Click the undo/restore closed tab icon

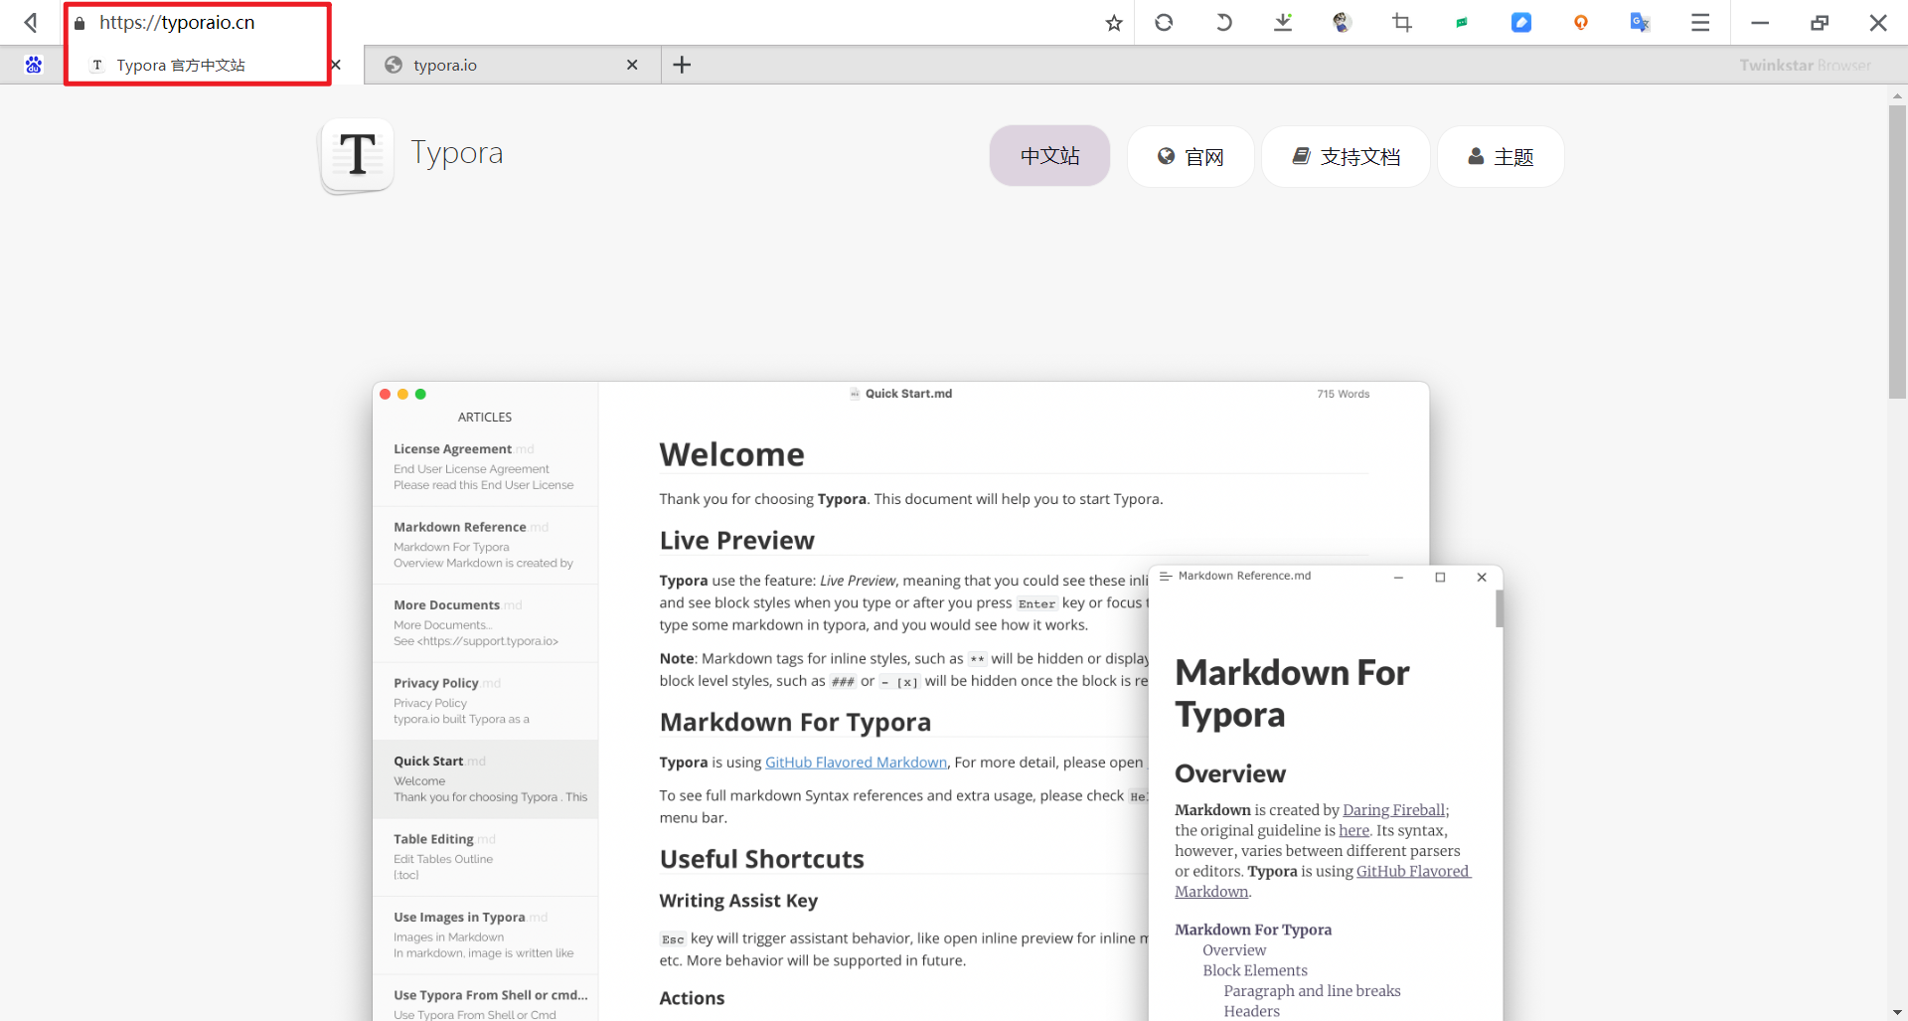pos(1223,22)
